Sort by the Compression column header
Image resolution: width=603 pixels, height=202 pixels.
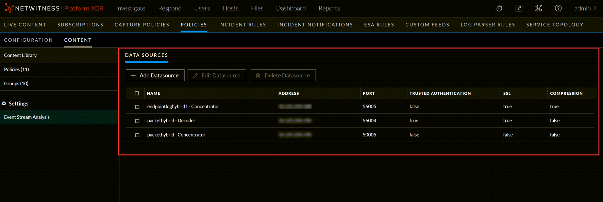pos(566,93)
